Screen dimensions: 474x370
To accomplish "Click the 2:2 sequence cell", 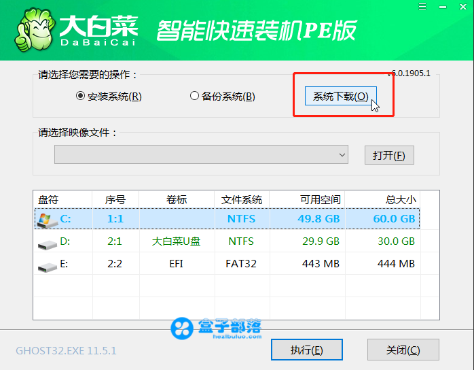I will coord(115,264).
